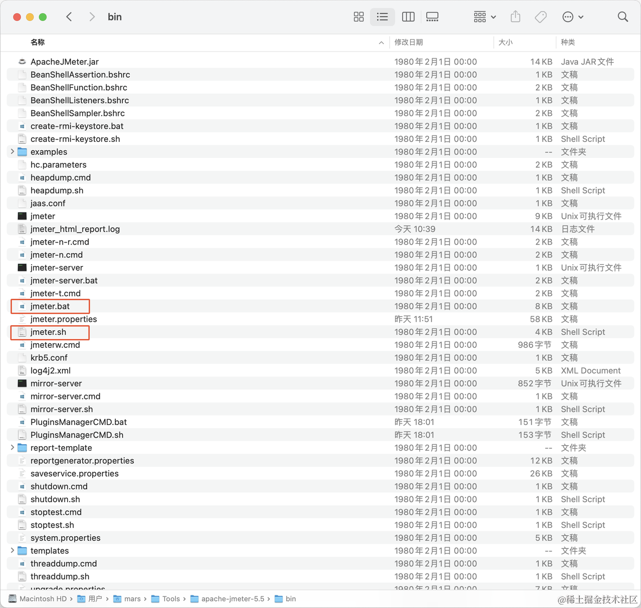Expand the examples folder

[12, 151]
